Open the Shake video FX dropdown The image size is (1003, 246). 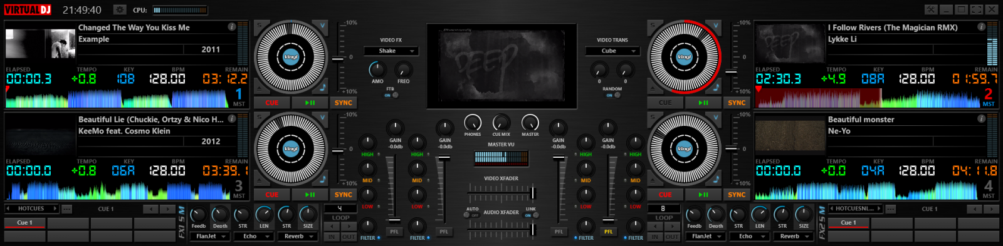[391, 51]
